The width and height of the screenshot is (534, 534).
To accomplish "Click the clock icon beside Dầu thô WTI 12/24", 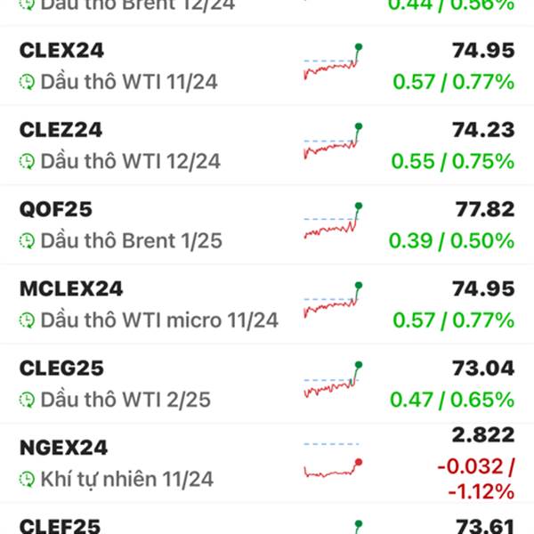I will pyautogui.click(x=27, y=161).
